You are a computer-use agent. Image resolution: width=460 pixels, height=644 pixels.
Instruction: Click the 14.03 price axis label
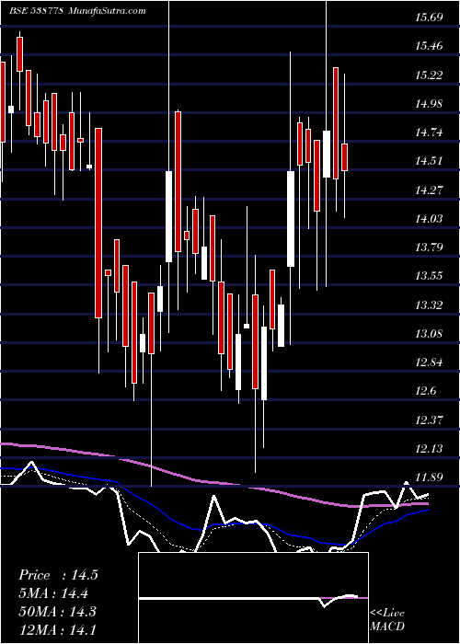(x=430, y=219)
